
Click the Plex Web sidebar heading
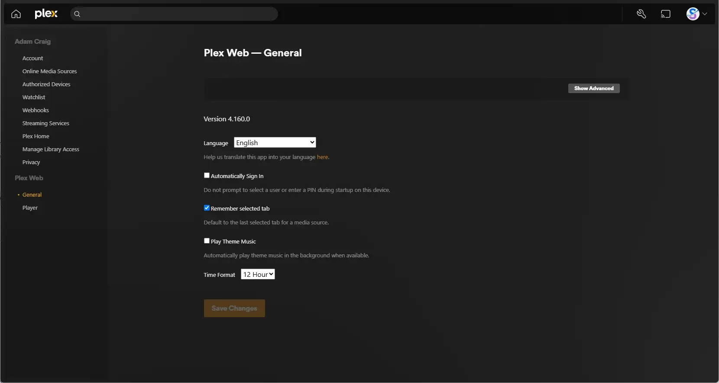point(29,178)
